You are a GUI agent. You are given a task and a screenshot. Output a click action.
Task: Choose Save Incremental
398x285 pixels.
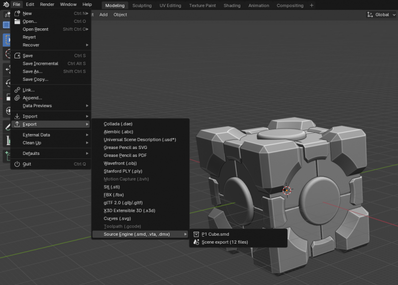[51, 64]
